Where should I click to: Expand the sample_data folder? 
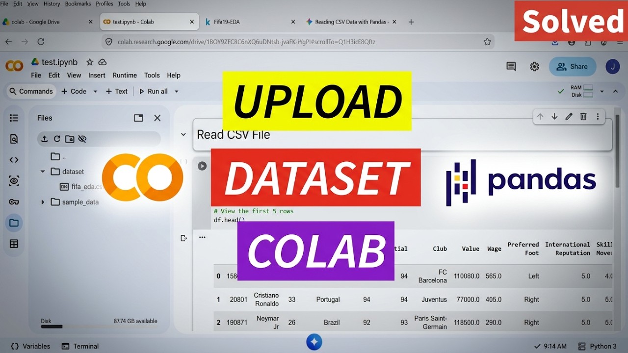pos(43,202)
